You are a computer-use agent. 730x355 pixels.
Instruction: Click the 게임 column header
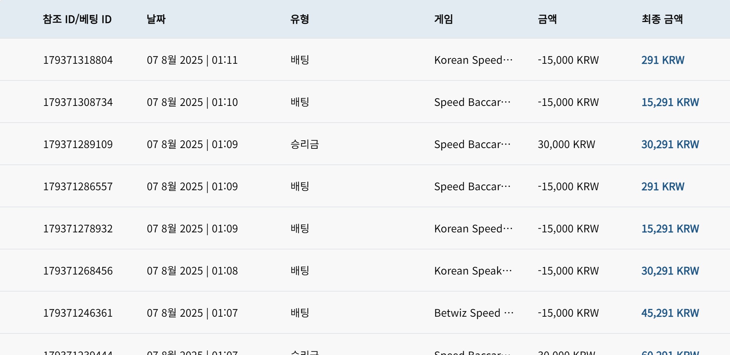click(x=444, y=19)
